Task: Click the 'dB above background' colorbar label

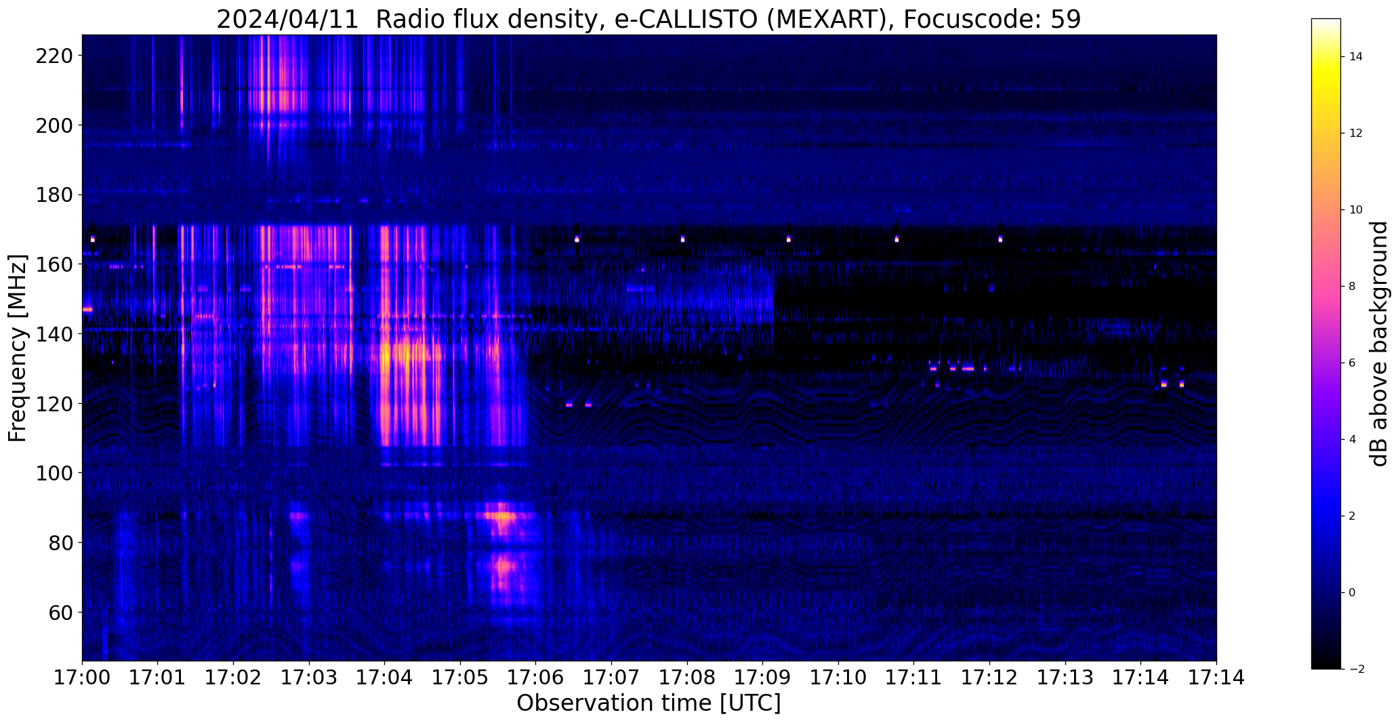Action: [1378, 344]
